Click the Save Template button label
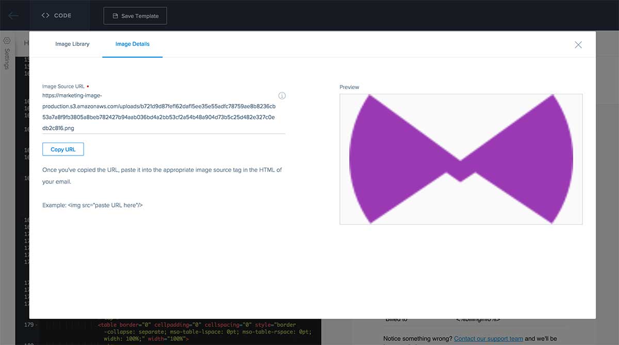 [140, 16]
